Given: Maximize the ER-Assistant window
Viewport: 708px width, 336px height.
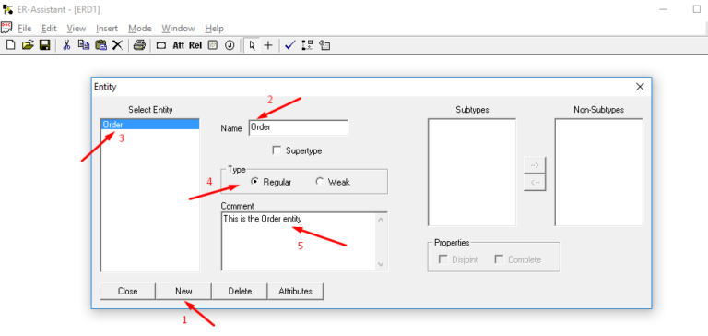Looking at the screenshot, I should [696, 9].
